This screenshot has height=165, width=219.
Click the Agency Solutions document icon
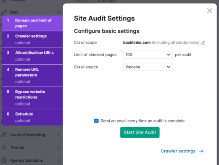4,160
